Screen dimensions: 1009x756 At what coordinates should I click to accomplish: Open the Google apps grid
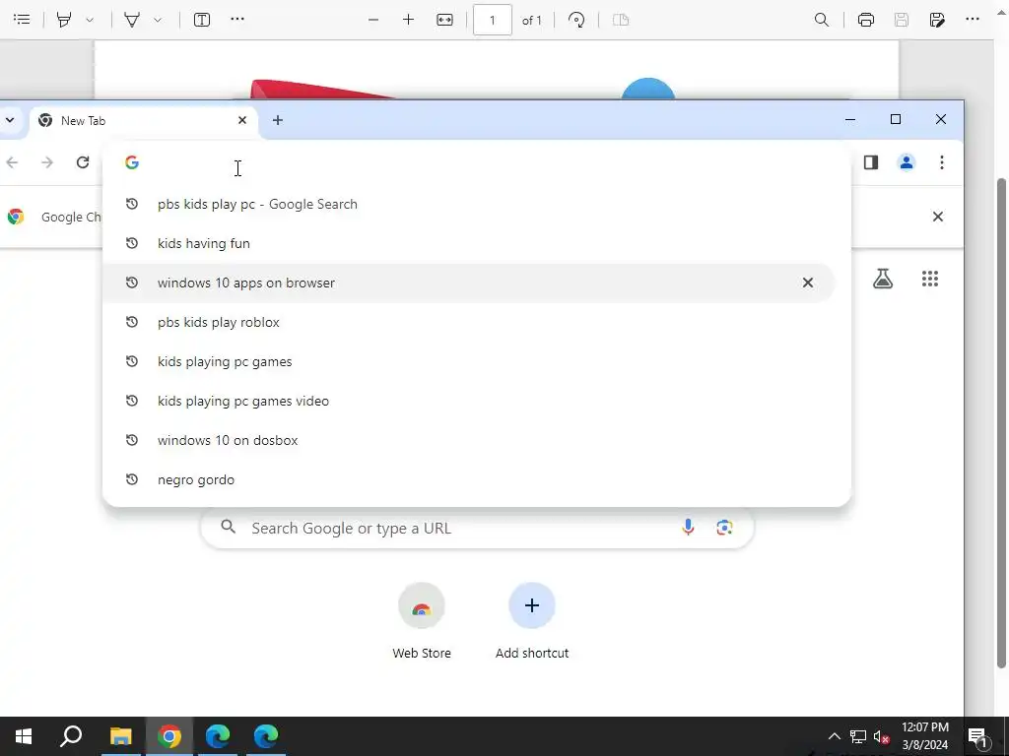[930, 279]
